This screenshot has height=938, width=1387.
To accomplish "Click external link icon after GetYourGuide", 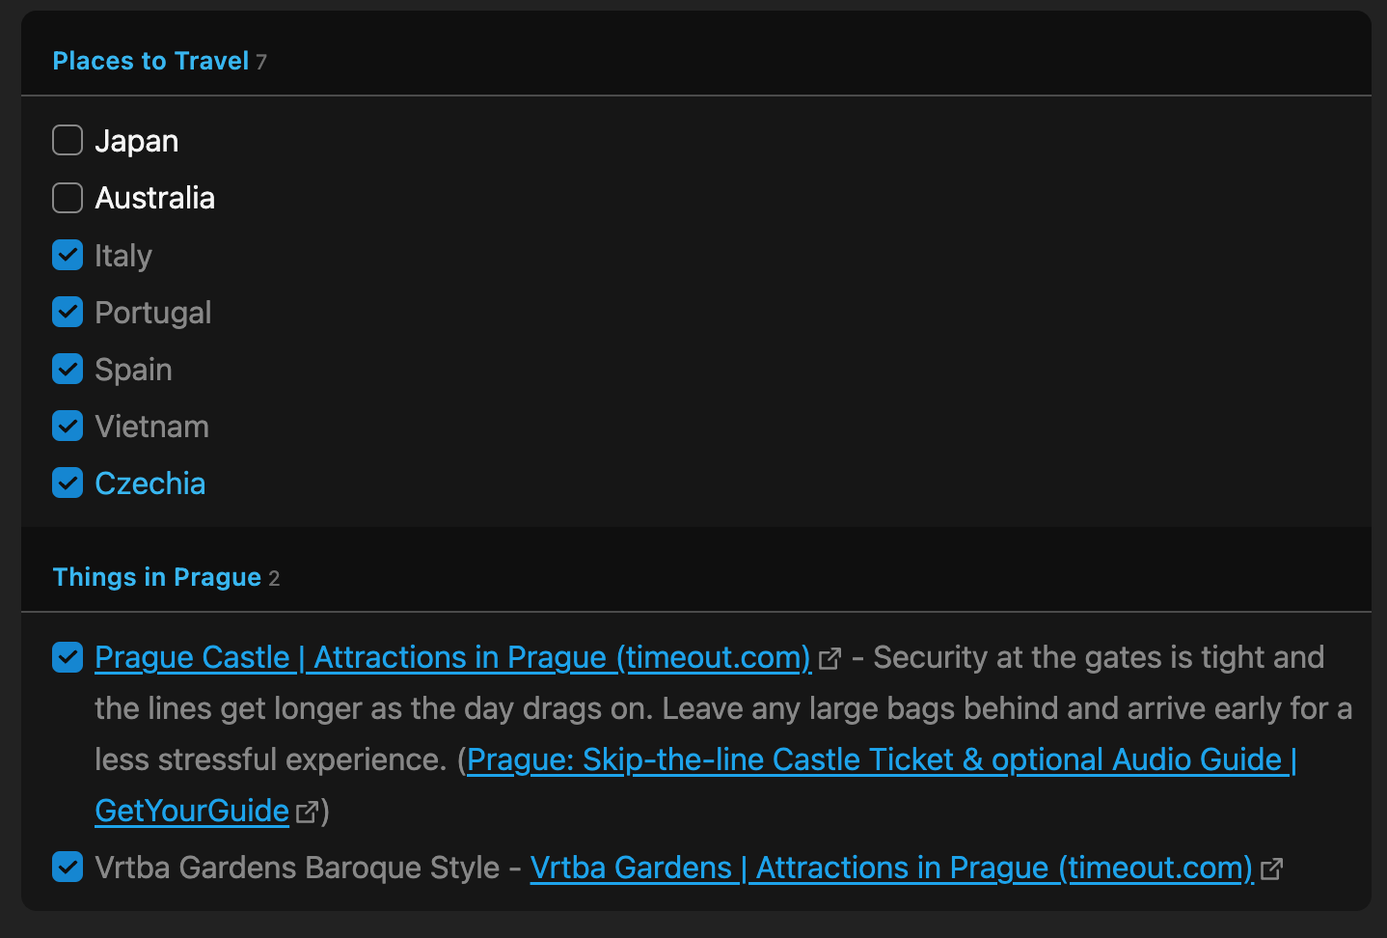I will click(307, 813).
